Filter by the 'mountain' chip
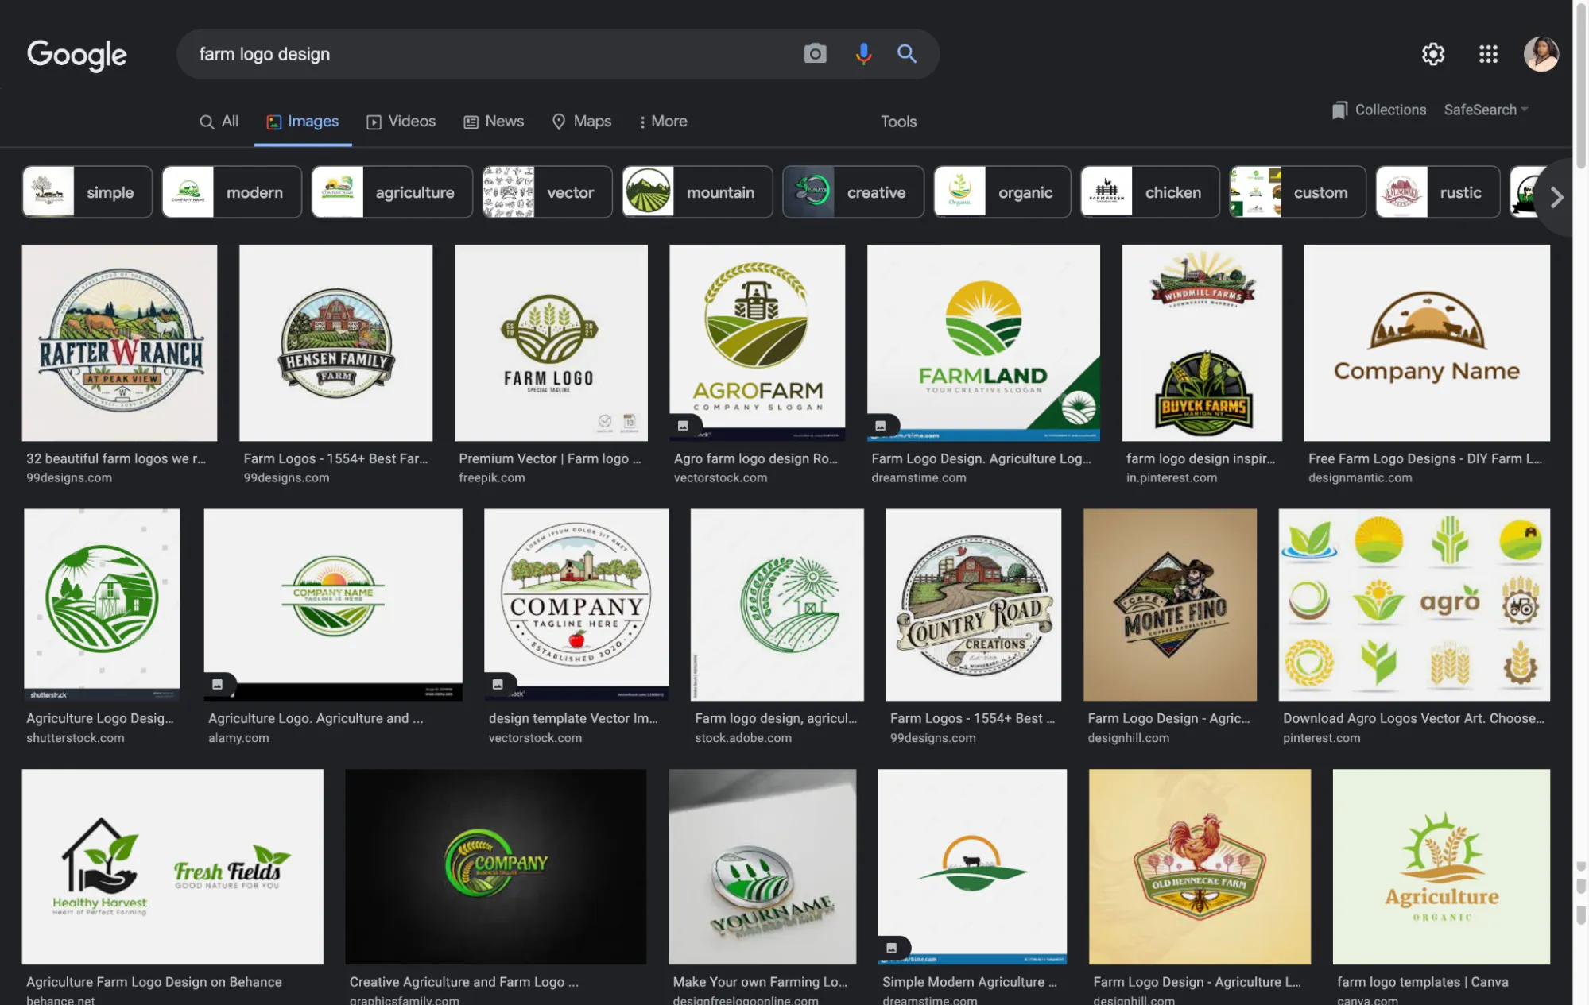Viewport: 1589px width, 1005px height. tap(697, 192)
